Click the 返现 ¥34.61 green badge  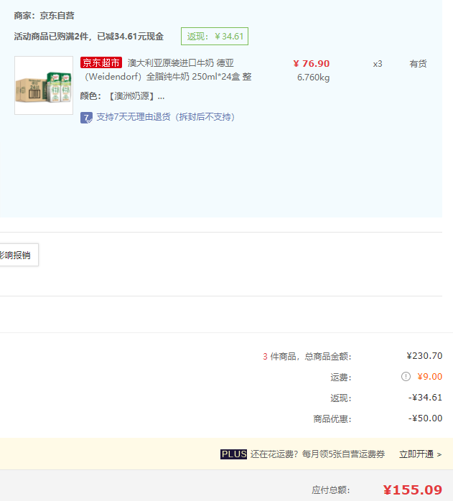[x=215, y=37]
